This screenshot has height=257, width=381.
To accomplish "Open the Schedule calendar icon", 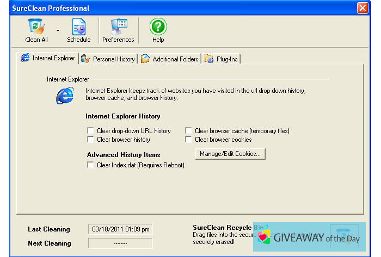I will tap(78, 27).
